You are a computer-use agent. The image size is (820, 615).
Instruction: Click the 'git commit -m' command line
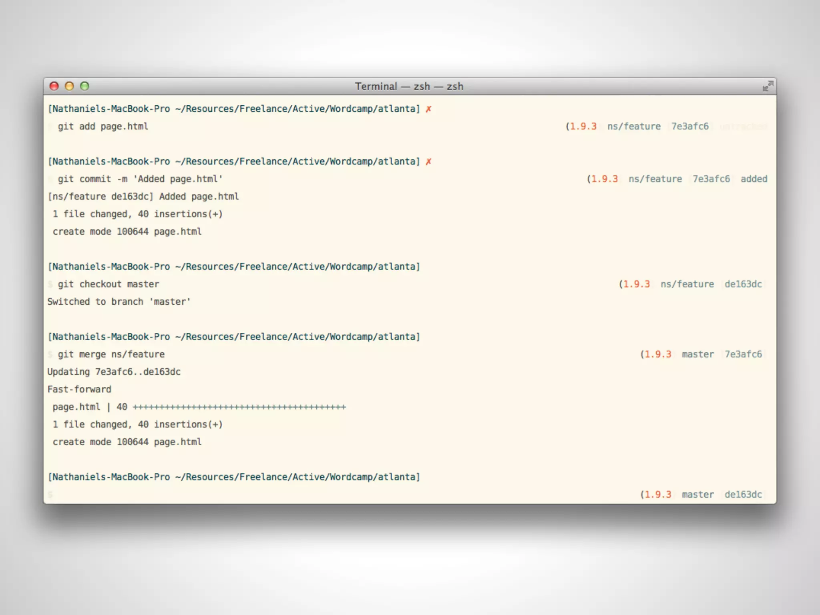pyautogui.click(x=140, y=179)
